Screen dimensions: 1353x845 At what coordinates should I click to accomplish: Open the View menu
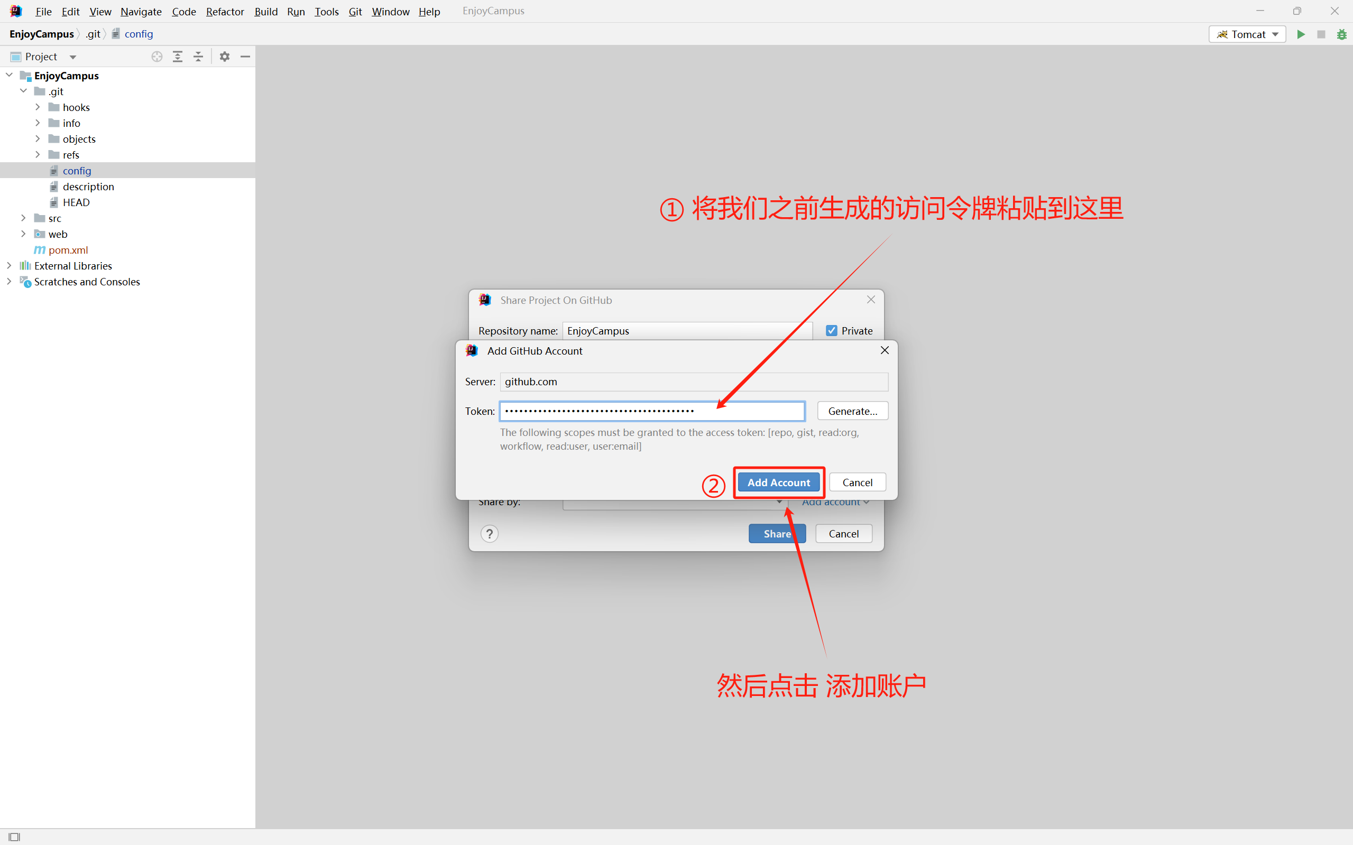(100, 11)
